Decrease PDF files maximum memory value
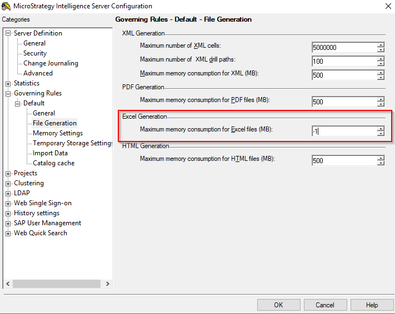Screen dimensions: 395x314 pyautogui.click(x=381, y=104)
